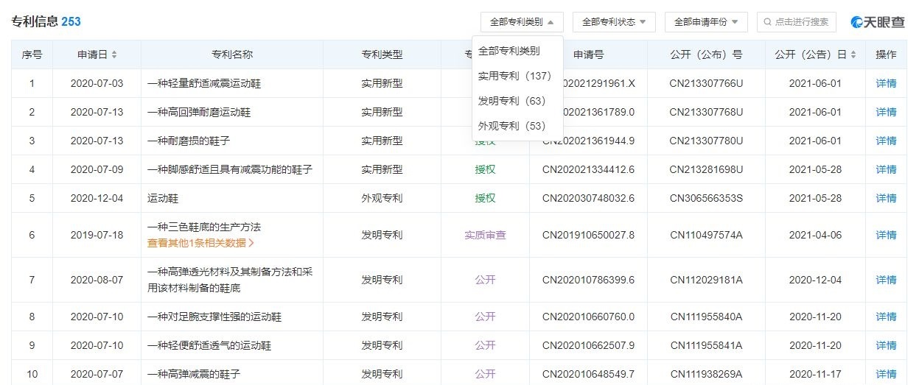Click the 点击进行搜索 search field
This screenshot has width=919, height=385.
click(797, 22)
